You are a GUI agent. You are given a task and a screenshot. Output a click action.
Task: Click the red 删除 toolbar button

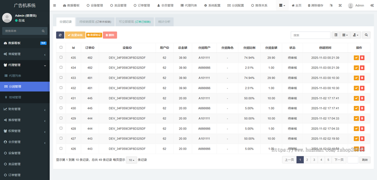tap(110, 35)
